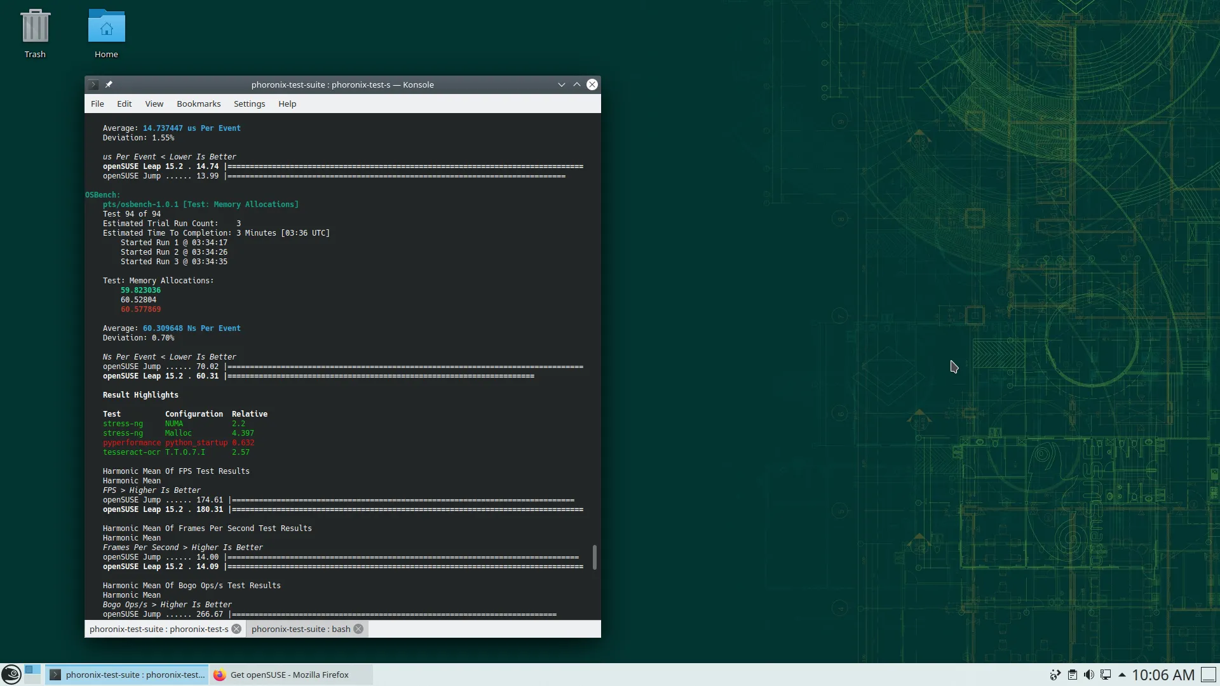Click the software updates tray icon
The height and width of the screenshot is (686, 1220).
[x=1055, y=675]
